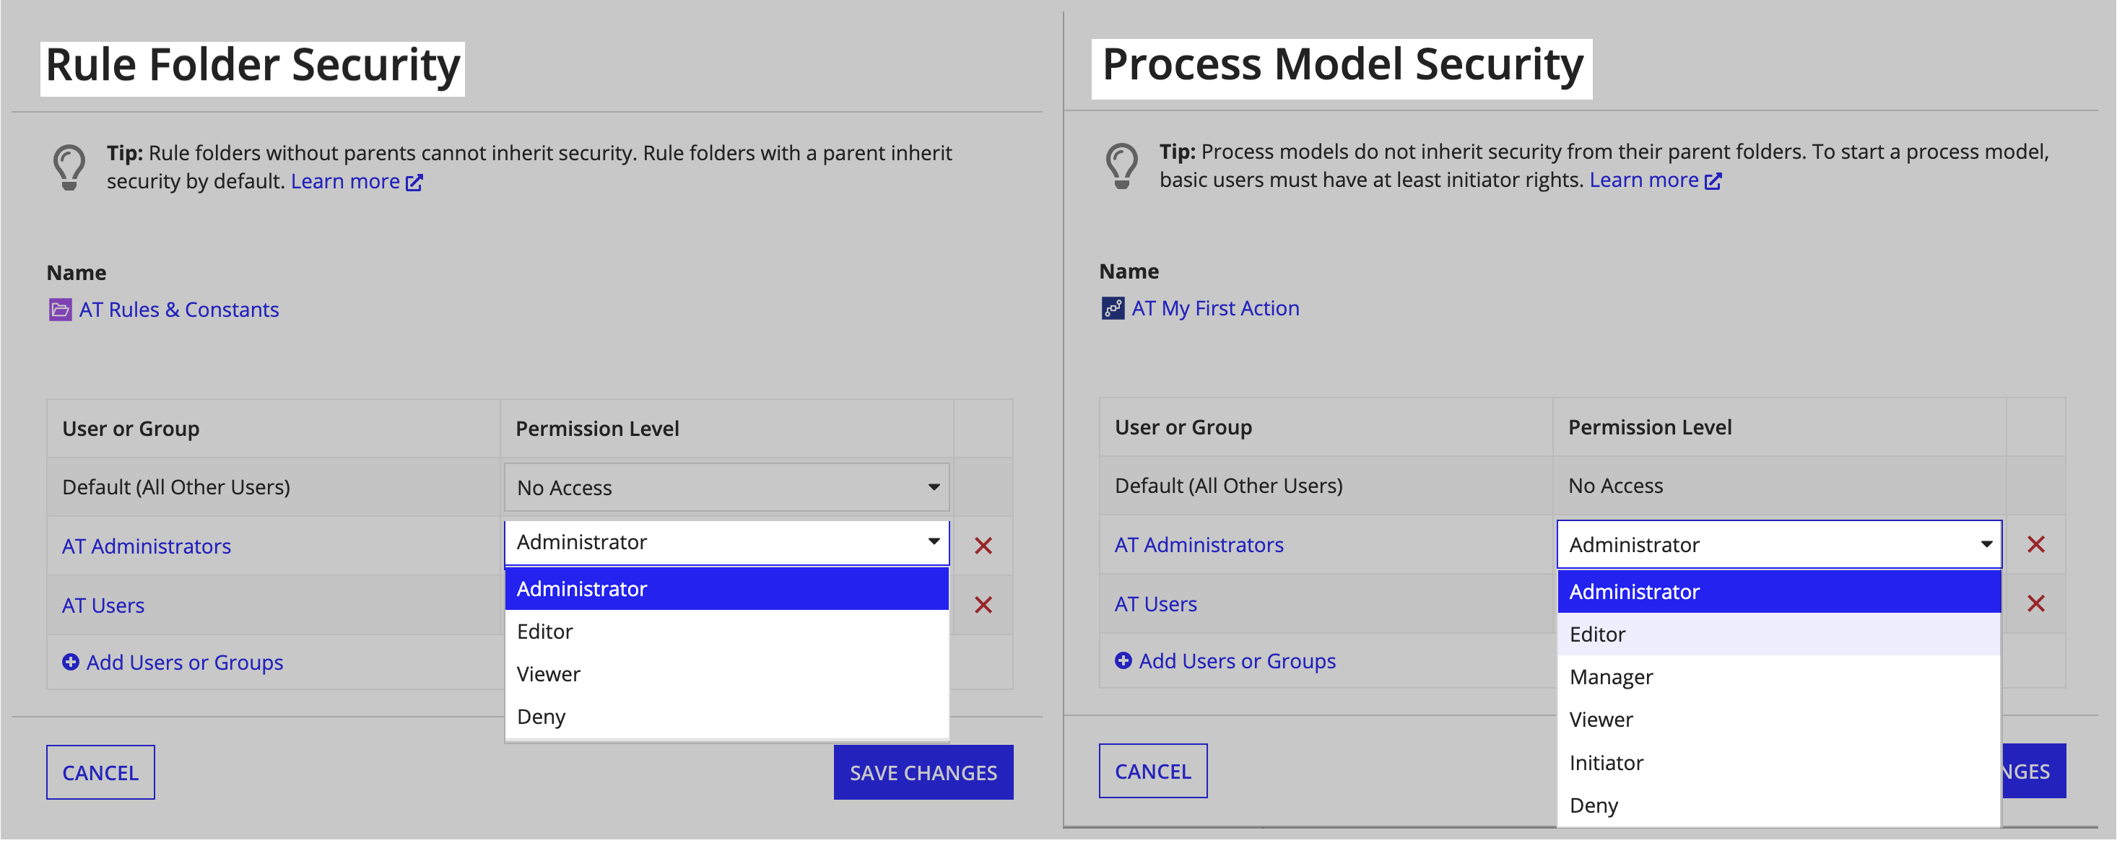Image resolution: width=2117 pixels, height=843 pixels.
Task: Click Default (All Other Users) in Process Model table
Action: [x=1229, y=486]
